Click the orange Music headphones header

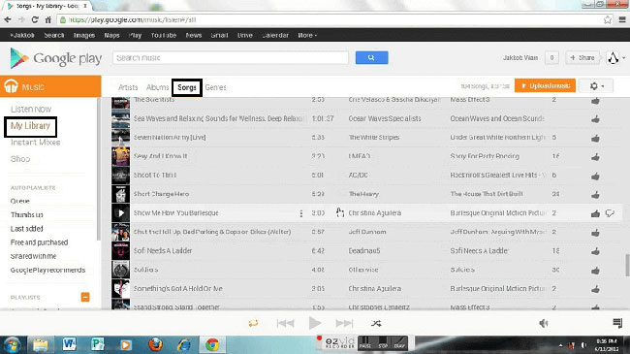50,86
